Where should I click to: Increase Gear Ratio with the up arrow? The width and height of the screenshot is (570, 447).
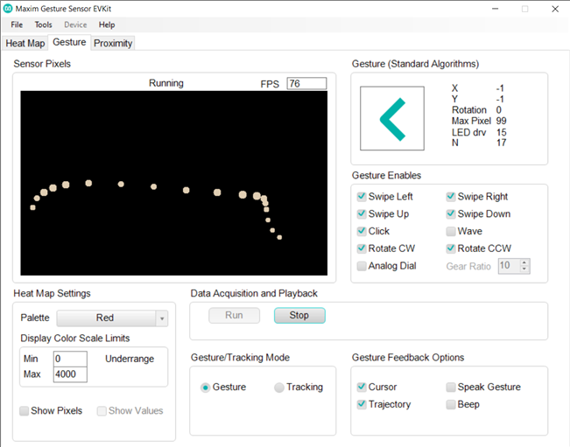point(524,262)
